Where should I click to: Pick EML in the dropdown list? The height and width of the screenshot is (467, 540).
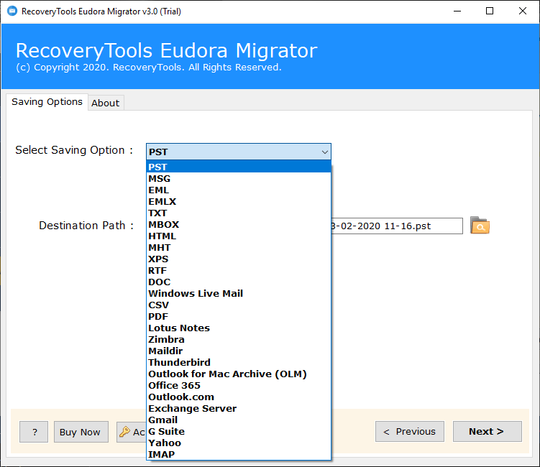pyautogui.click(x=238, y=190)
